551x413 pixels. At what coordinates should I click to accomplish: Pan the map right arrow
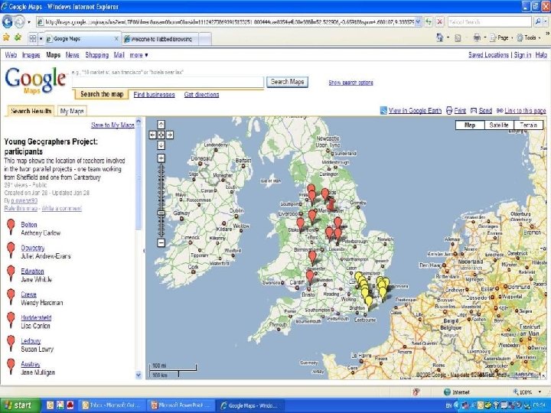170,135
